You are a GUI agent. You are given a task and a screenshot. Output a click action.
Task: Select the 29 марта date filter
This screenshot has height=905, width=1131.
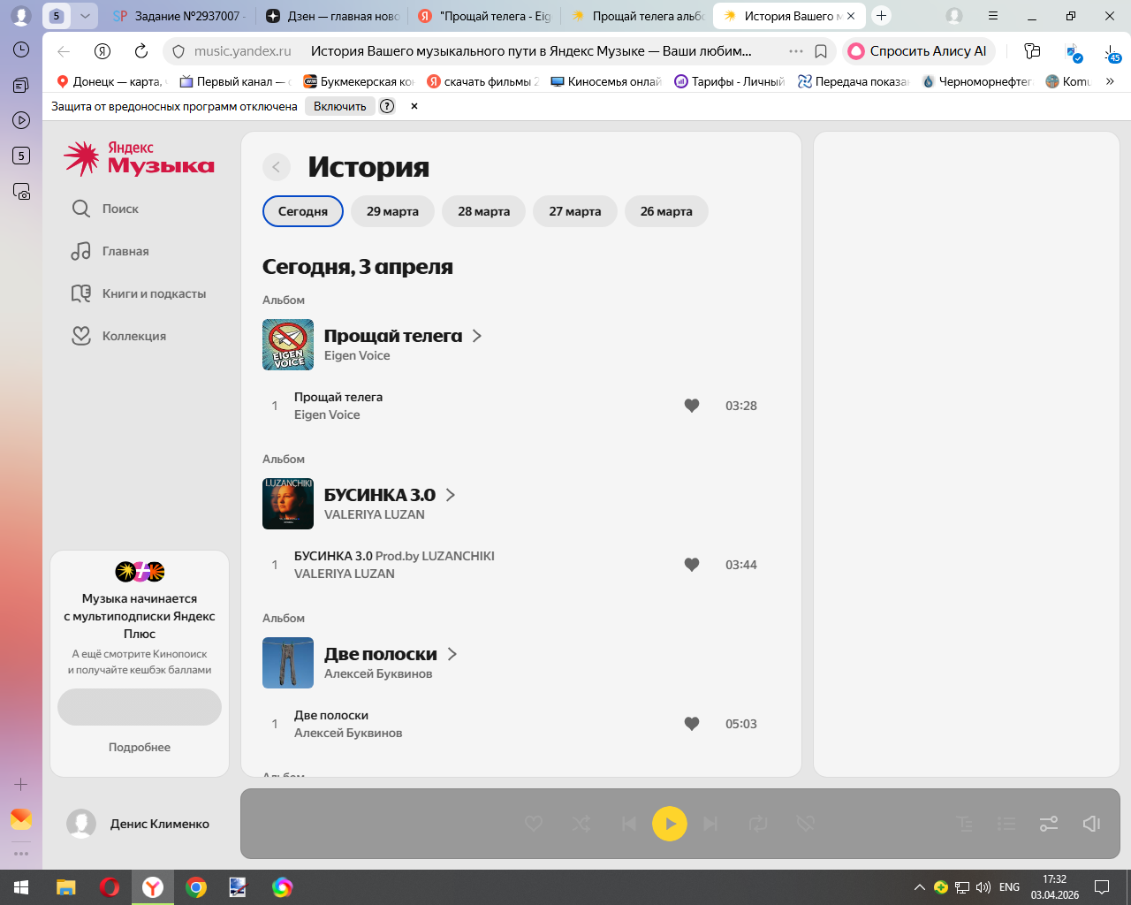click(393, 211)
